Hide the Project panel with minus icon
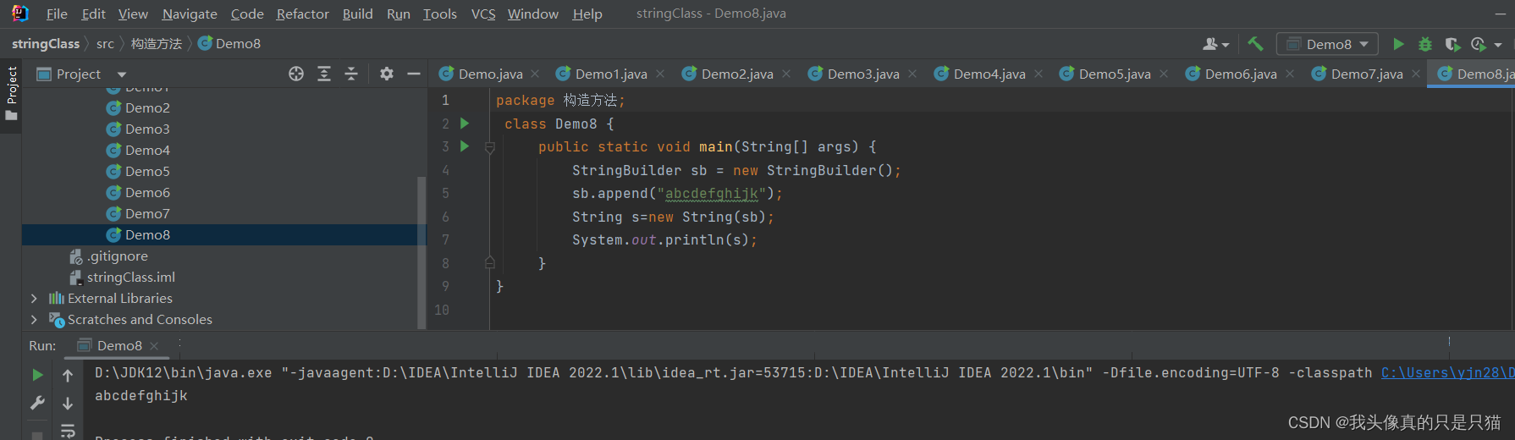The image size is (1515, 440). (413, 74)
